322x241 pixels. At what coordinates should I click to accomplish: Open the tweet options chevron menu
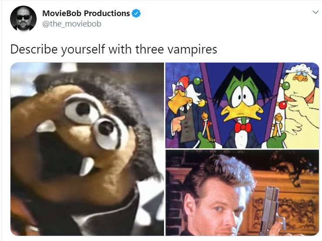(315, 12)
